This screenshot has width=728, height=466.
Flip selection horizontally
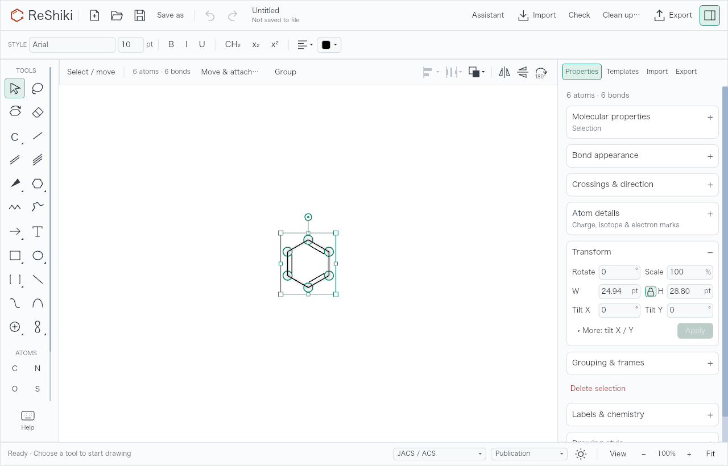click(x=504, y=72)
